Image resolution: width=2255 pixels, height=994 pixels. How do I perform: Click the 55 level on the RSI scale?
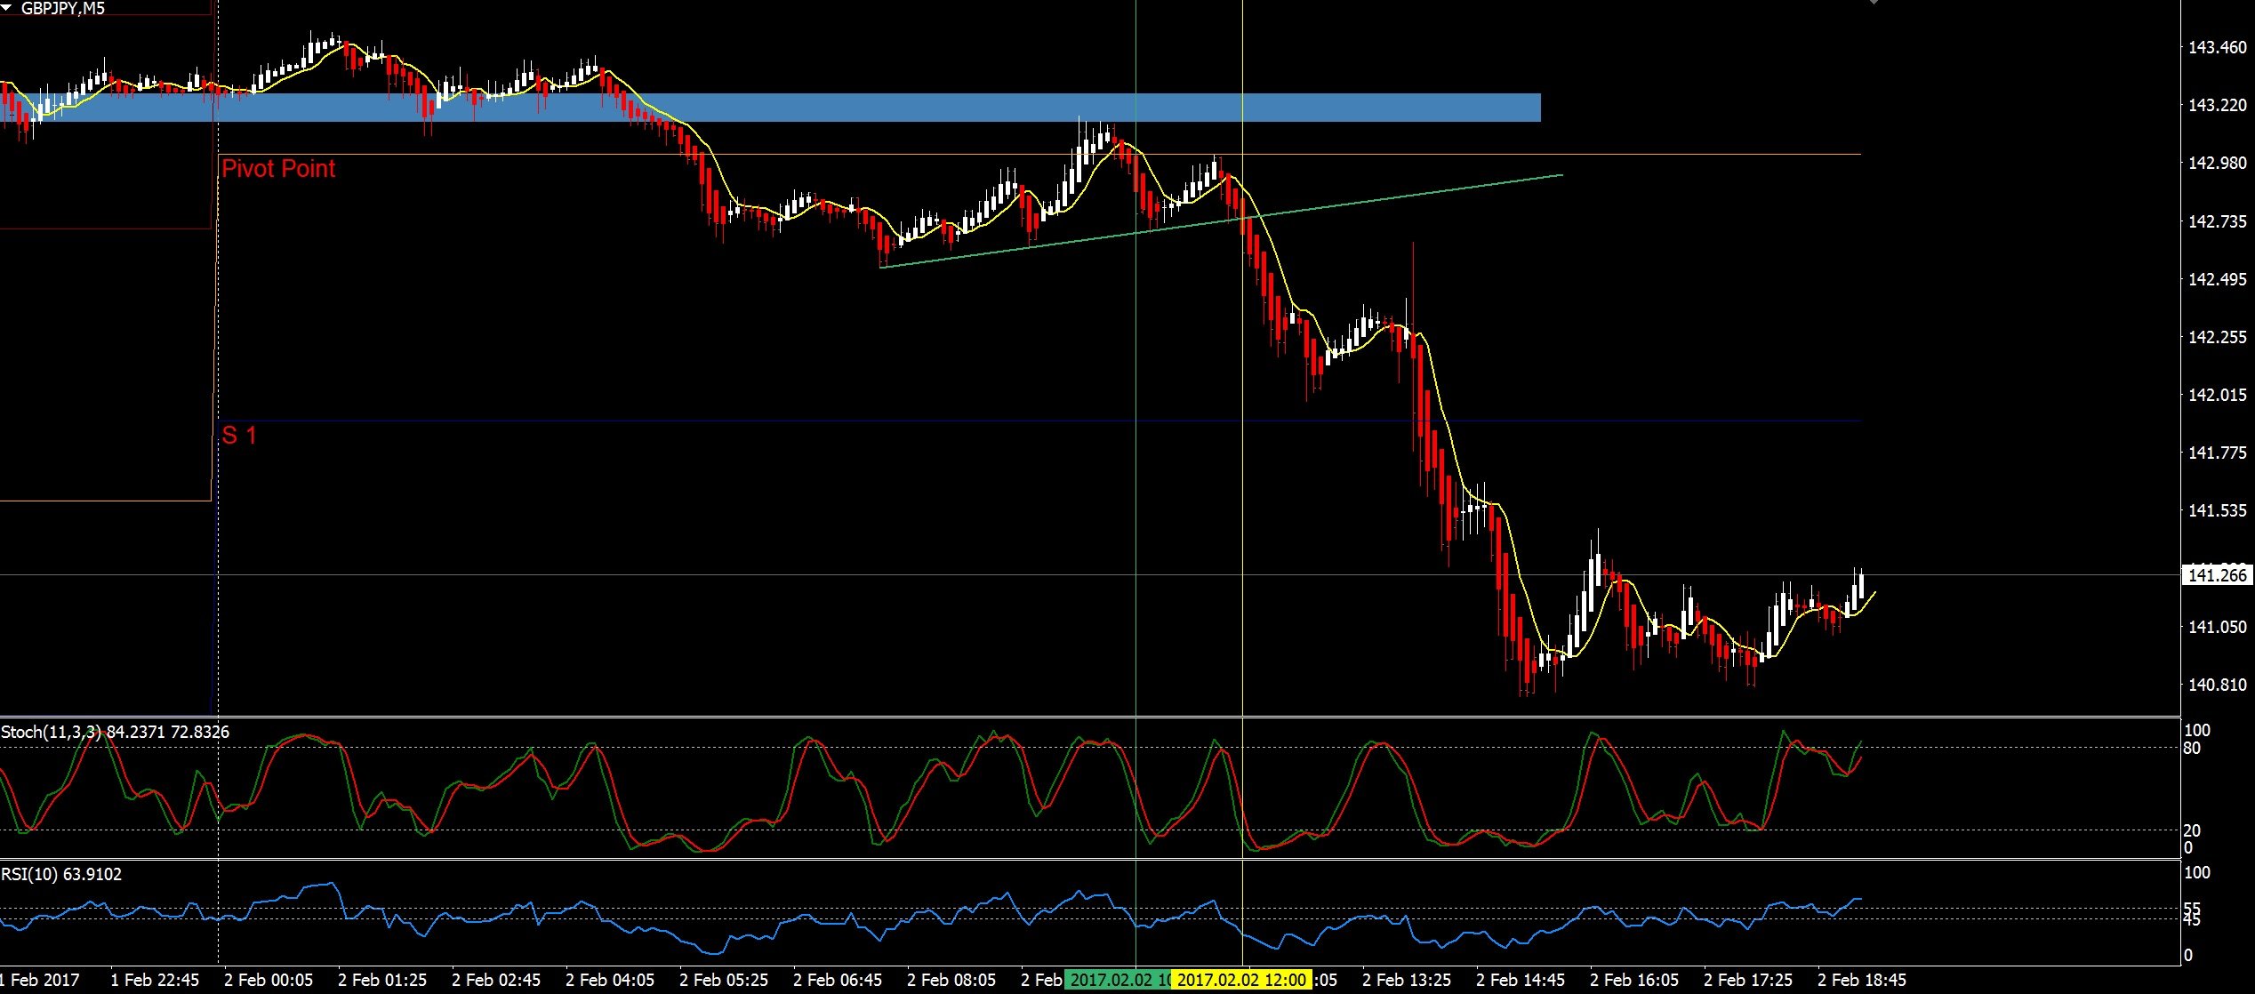(2192, 908)
